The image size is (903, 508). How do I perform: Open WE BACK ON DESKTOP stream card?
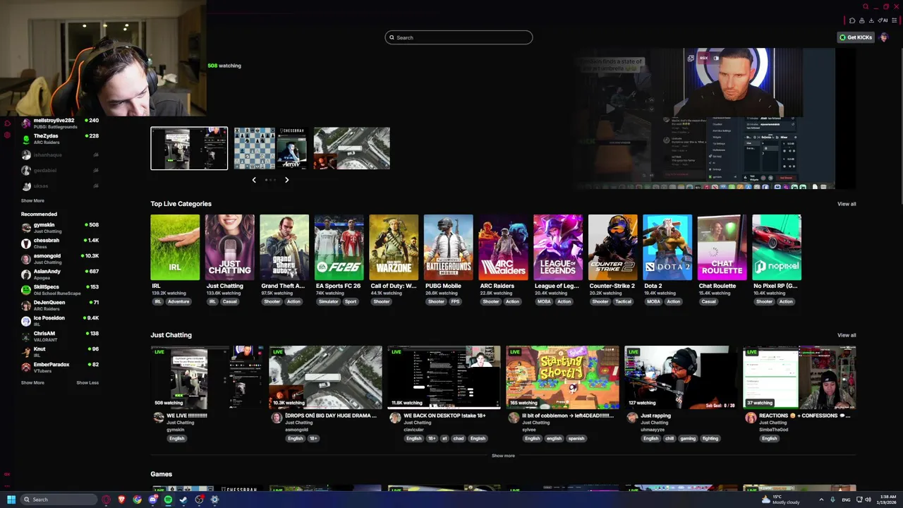coord(444,377)
